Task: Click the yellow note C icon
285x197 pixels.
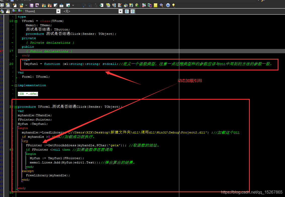Action: [156, 5]
